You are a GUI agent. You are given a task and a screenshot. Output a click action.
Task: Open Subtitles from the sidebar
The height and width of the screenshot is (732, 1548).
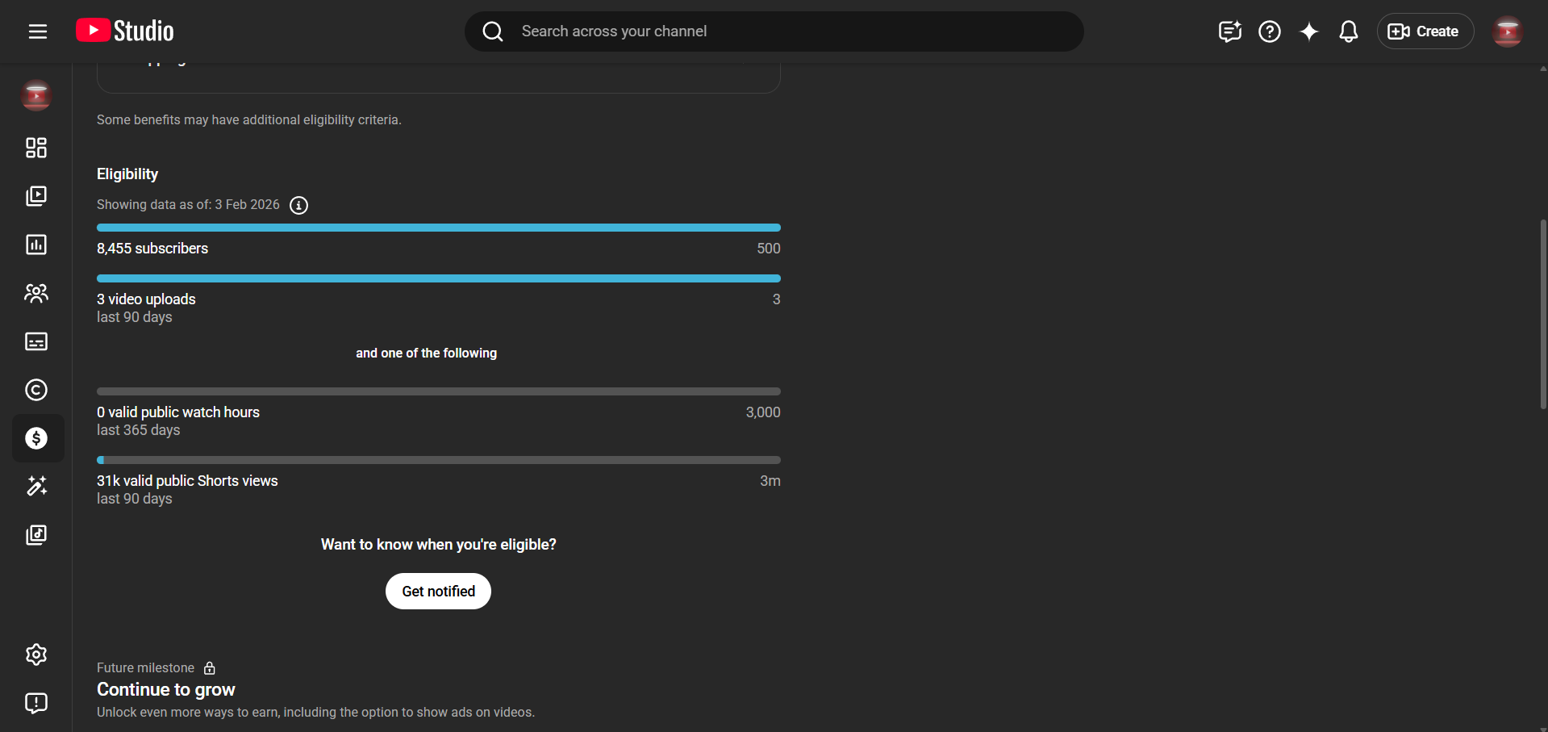[36, 341]
